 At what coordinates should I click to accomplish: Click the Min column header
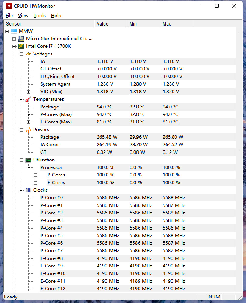(143, 24)
